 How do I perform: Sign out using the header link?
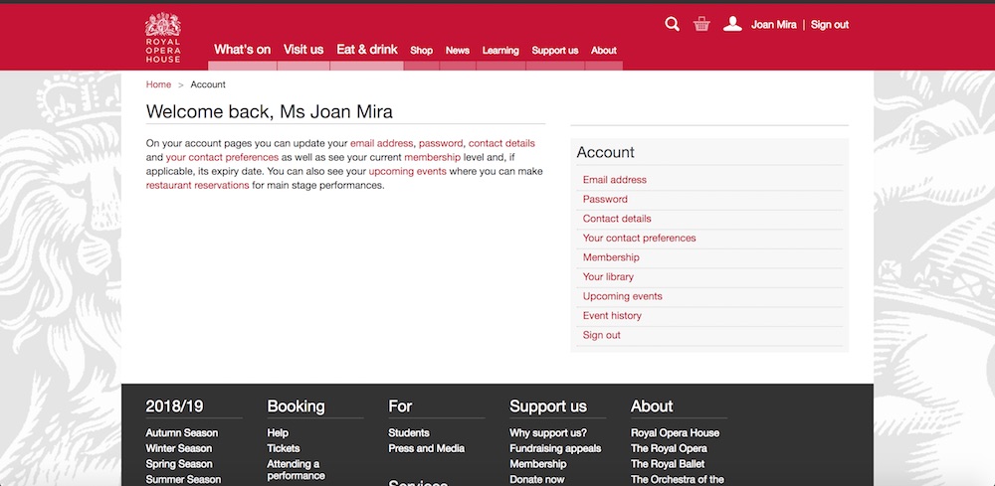tap(830, 25)
